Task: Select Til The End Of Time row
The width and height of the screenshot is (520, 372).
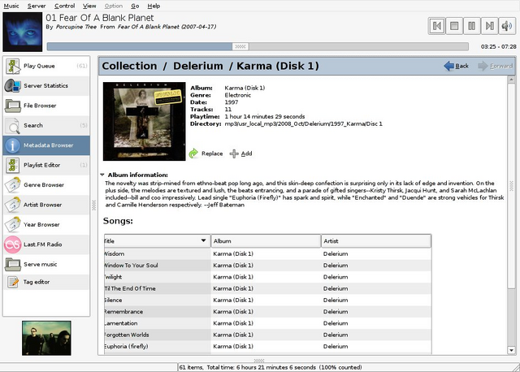Action: pos(267,289)
